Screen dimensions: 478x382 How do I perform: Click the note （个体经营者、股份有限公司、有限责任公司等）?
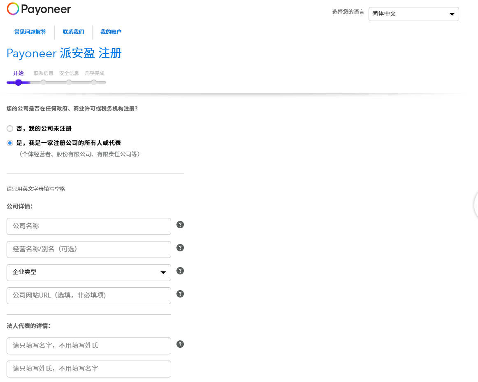coord(79,154)
